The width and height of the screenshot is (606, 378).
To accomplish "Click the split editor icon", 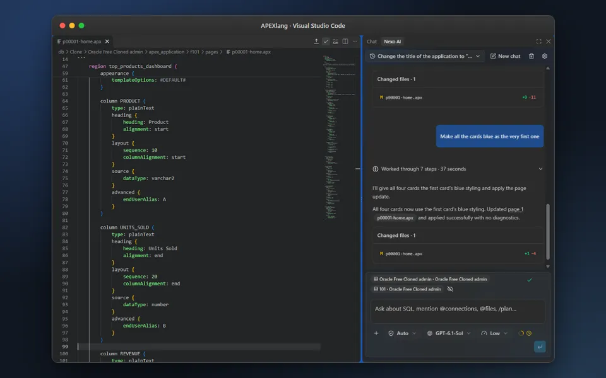I will pyautogui.click(x=345, y=42).
